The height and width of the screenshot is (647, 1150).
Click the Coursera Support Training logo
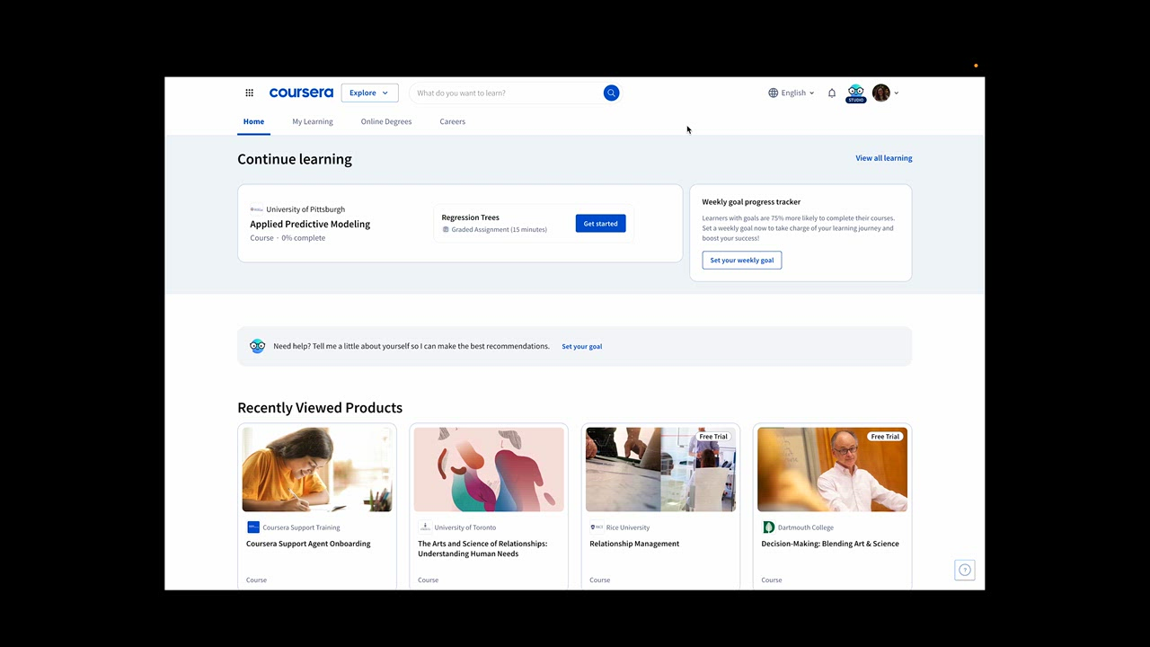pyautogui.click(x=253, y=527)
